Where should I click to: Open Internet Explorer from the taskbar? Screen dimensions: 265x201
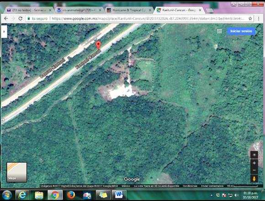coord(22,195)
